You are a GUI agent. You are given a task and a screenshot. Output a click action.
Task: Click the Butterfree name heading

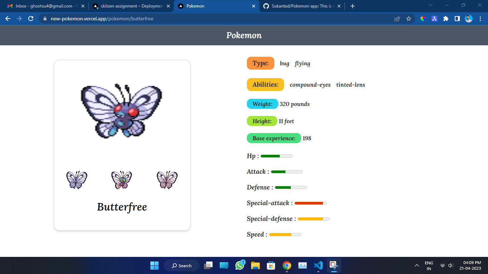(x=122, y=207)
